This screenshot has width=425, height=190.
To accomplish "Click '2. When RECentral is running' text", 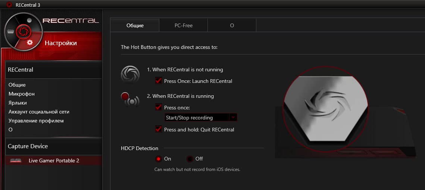I will [181, 96].
